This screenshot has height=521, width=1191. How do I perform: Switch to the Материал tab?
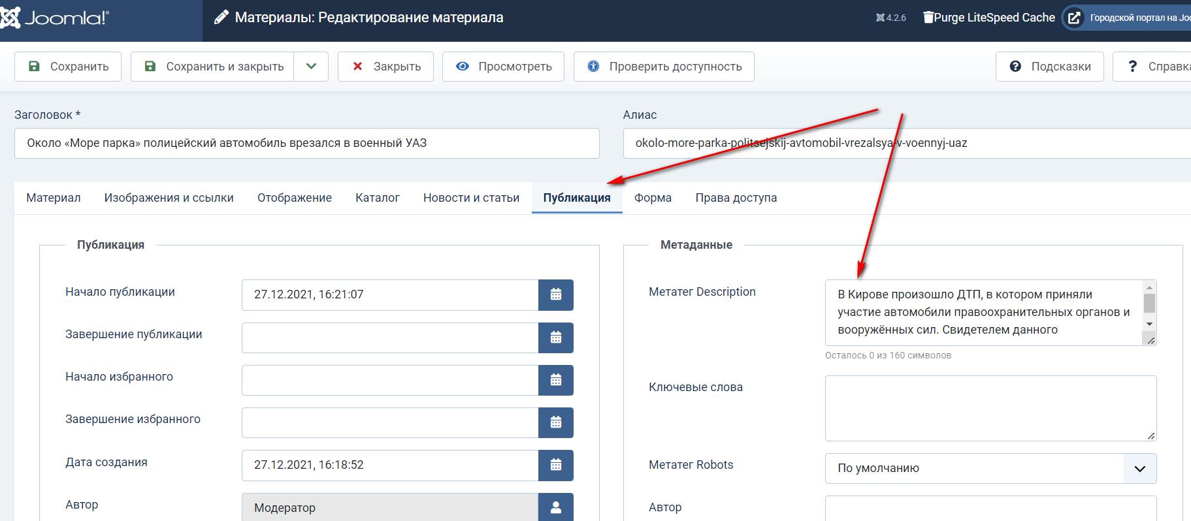click(54, 198)
